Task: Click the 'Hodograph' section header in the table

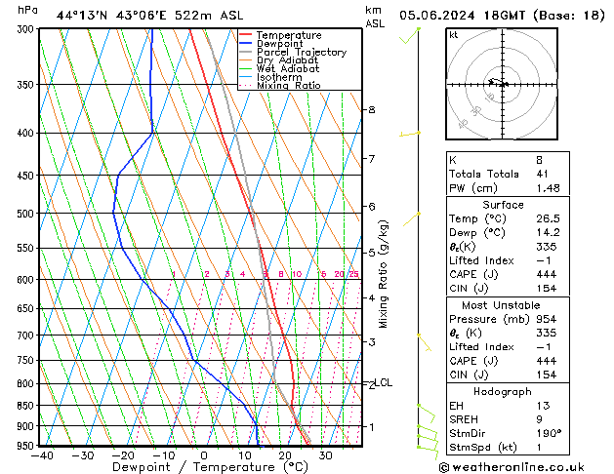Action: [x=503, y=391]
